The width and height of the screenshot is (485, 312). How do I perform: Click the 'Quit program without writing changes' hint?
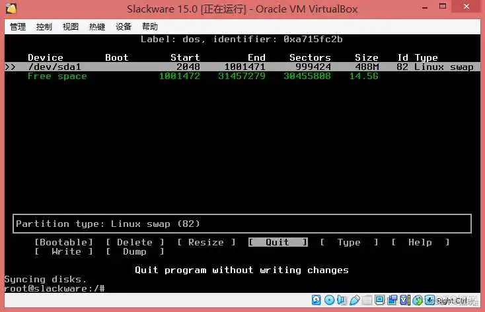coord(242,270)
